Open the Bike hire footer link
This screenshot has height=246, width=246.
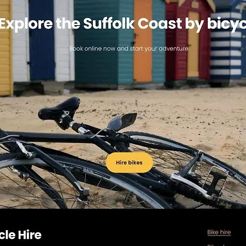[219, 232]
